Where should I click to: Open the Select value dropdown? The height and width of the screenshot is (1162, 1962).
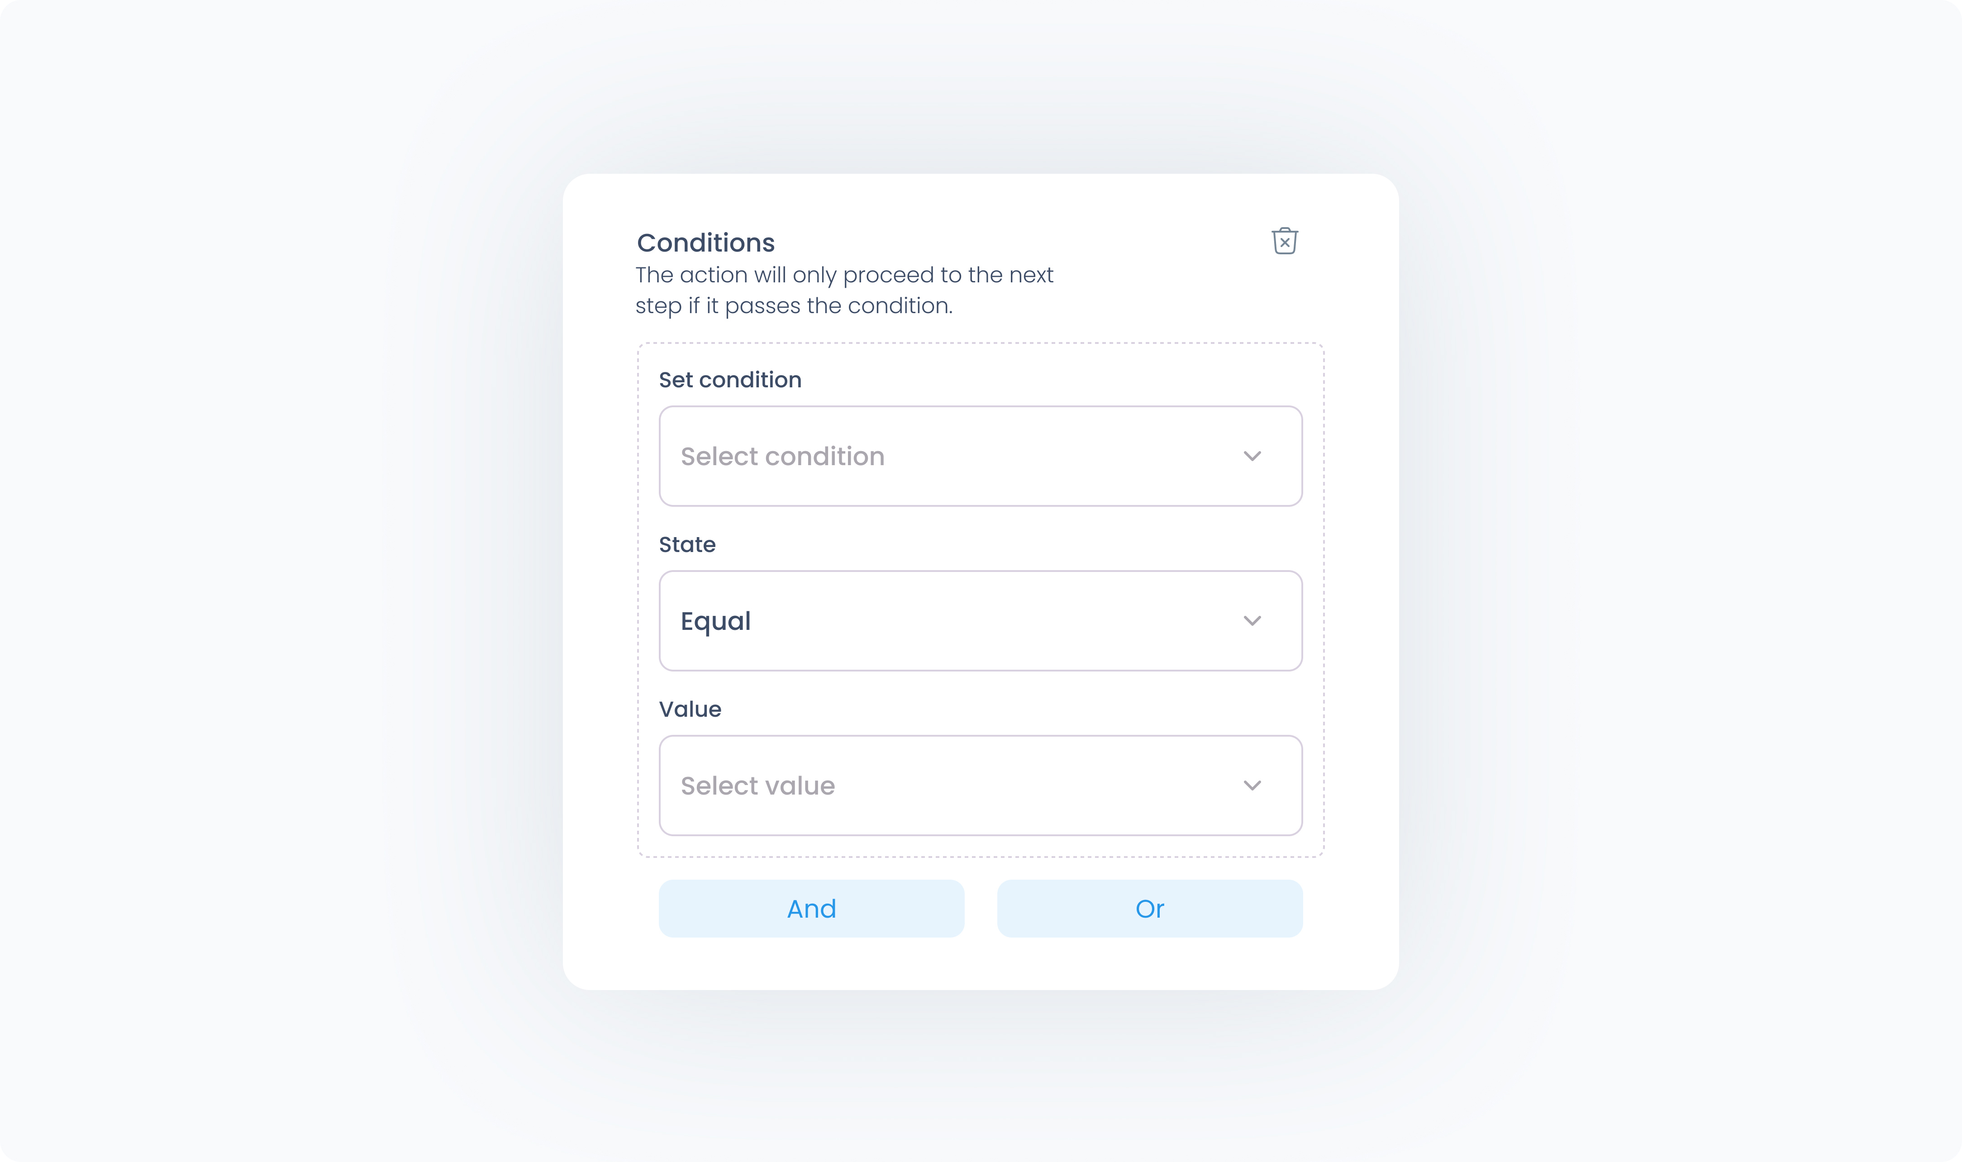click(x=980, y=786)
